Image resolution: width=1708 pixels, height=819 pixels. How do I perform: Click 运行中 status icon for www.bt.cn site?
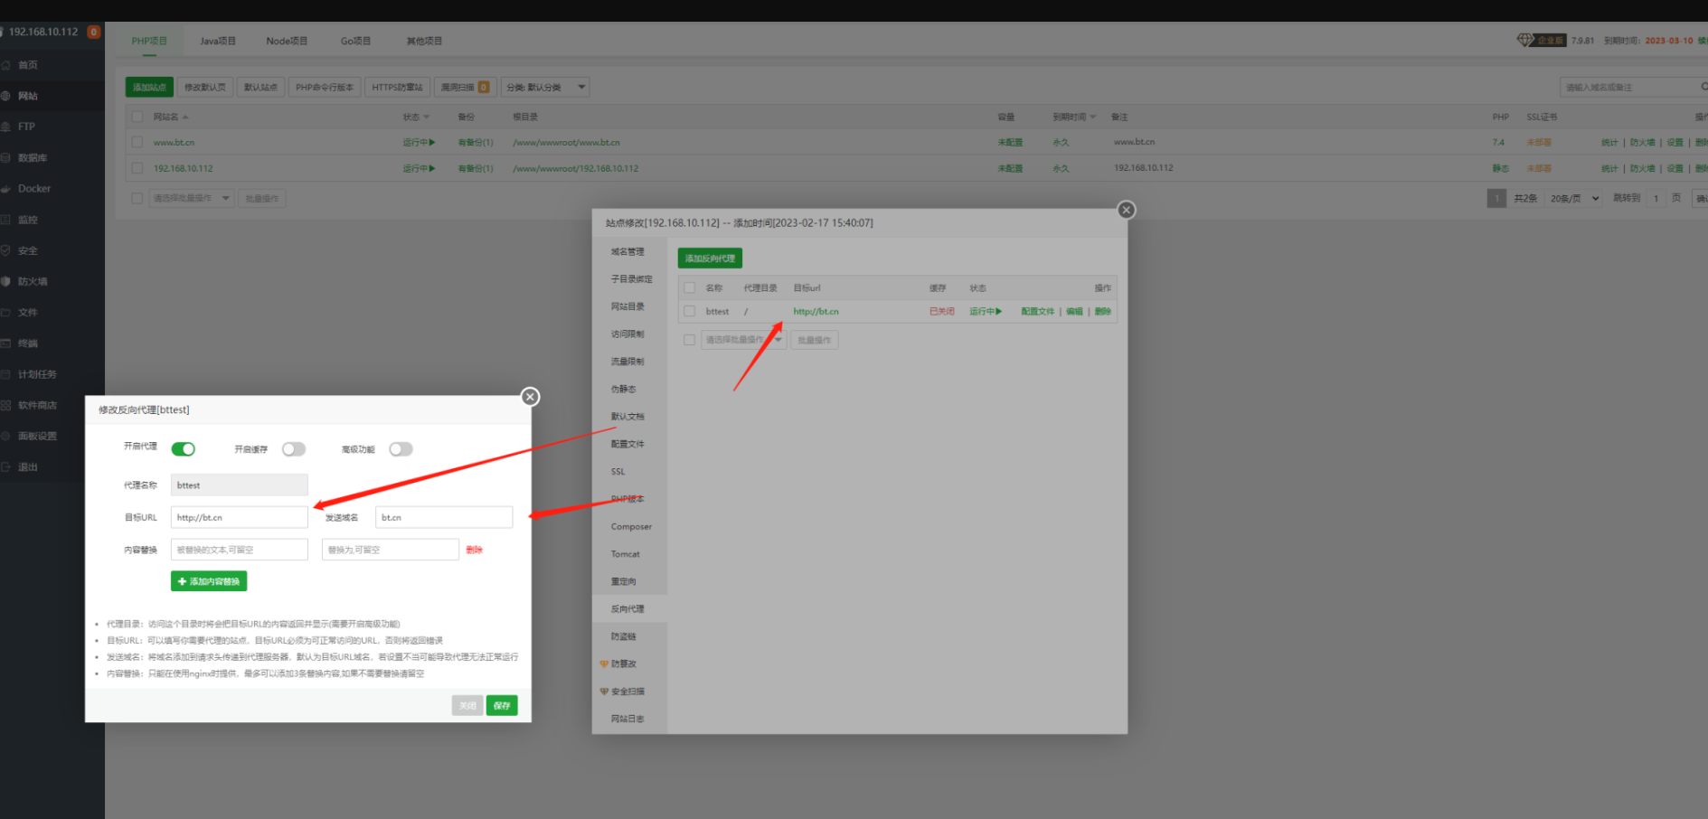(x=432, y=142)
